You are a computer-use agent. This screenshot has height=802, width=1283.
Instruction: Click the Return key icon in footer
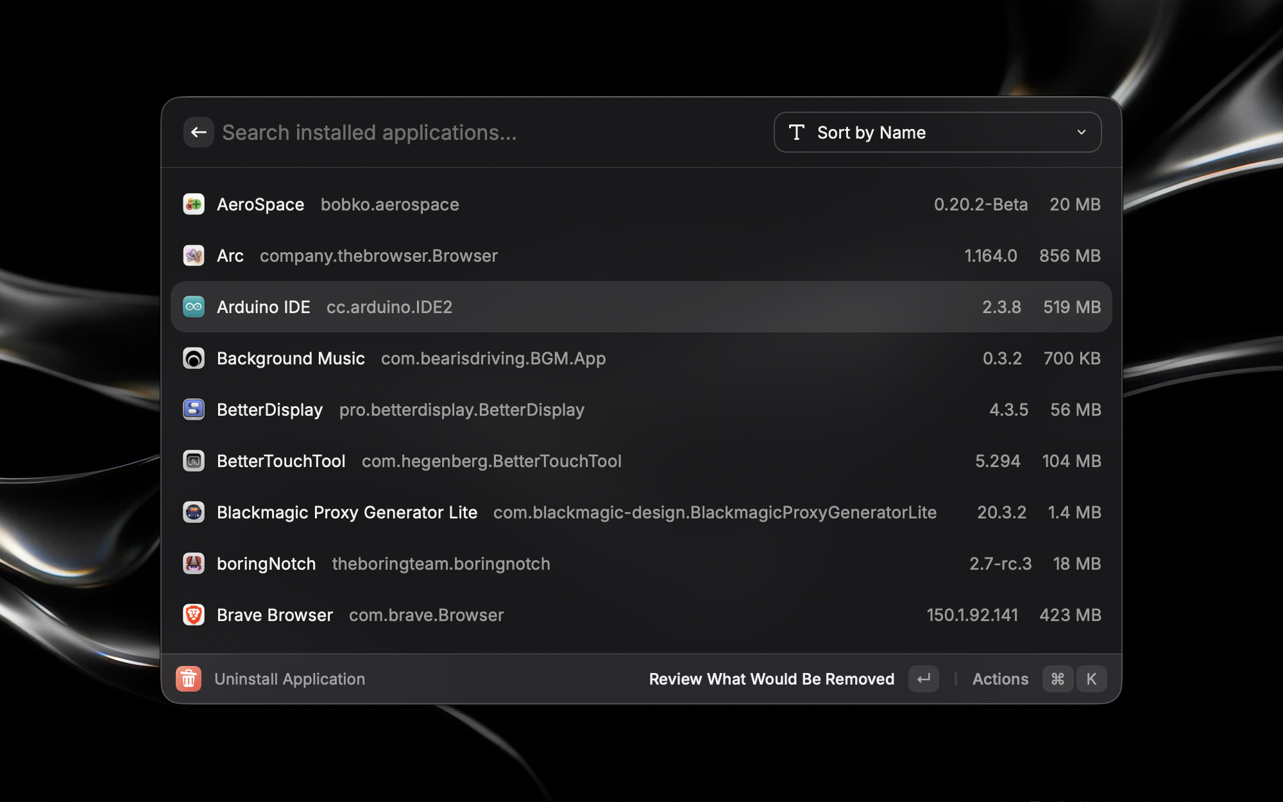coord(924,679)
